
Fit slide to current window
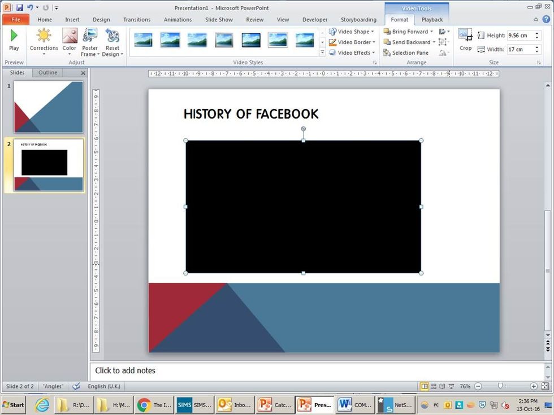pyautogui.click(x=545, y=386)
